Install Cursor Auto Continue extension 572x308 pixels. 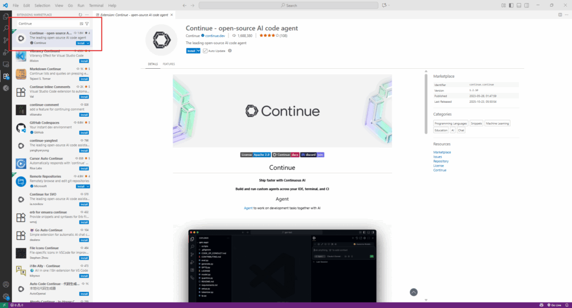[84, 169]
